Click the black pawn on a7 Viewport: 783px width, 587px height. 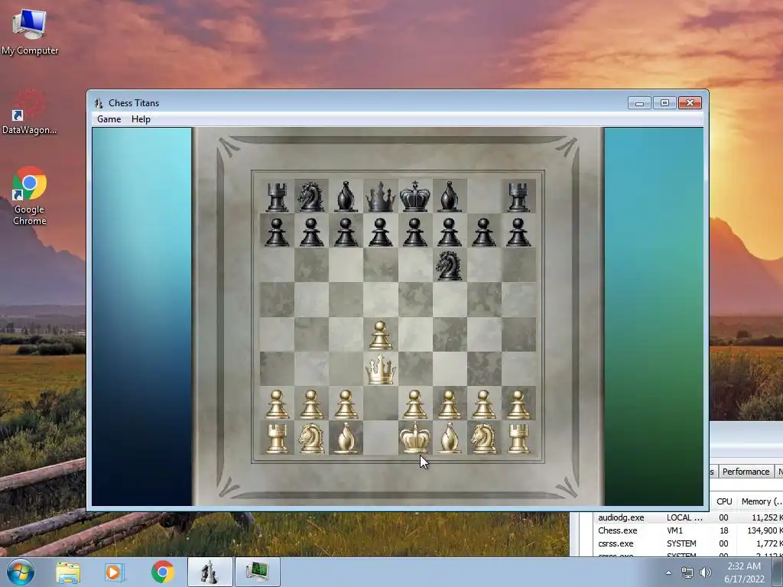(x=277, y=232)
